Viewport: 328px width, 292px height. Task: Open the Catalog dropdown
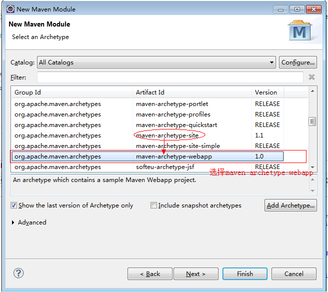coord(156,62)
